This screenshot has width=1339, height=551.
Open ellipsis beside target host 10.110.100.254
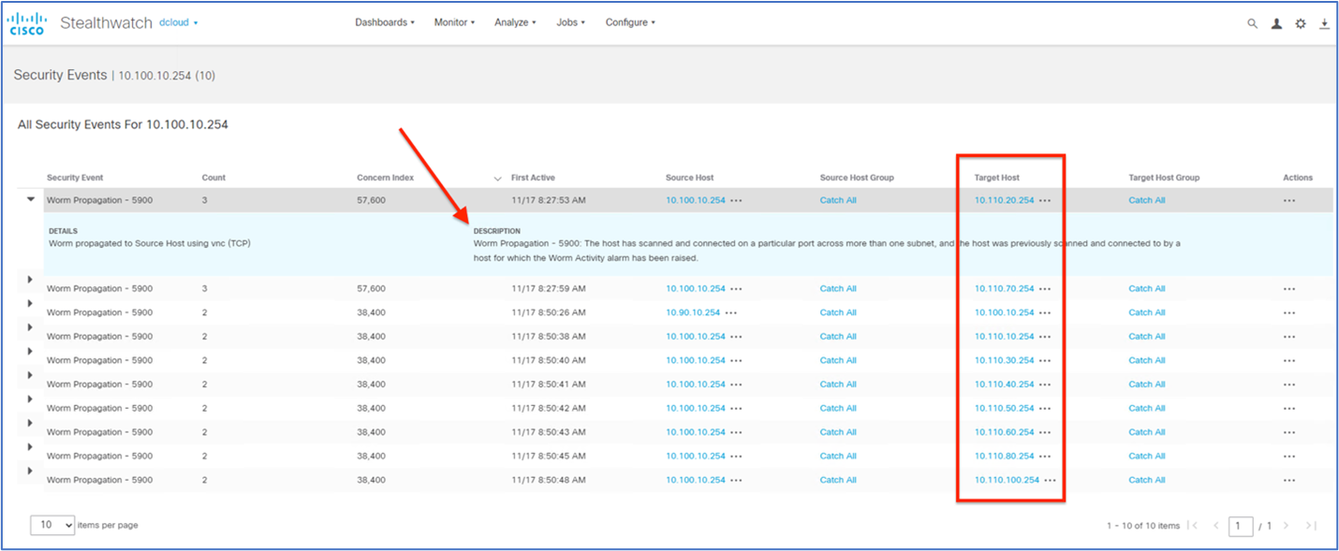coord(1050,481)
